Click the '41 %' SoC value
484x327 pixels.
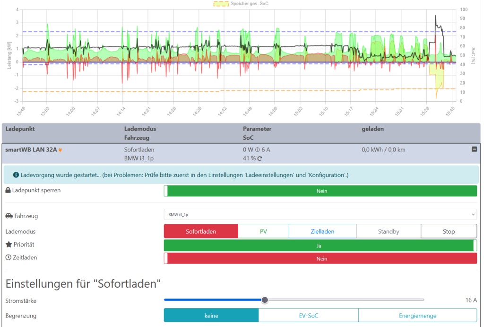pos(249,158)
